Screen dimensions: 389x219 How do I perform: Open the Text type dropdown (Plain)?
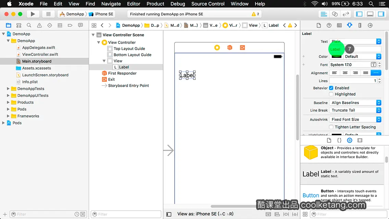[x=355, y=41]
